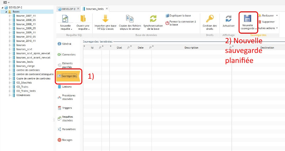Click Dupliquer la base
Image resolution: width=285 pixels, height=151 pixels.
click(178, 16)
